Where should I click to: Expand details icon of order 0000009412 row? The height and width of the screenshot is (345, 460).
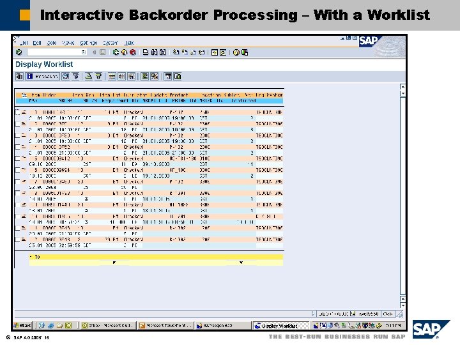click(x=24, y=158)
